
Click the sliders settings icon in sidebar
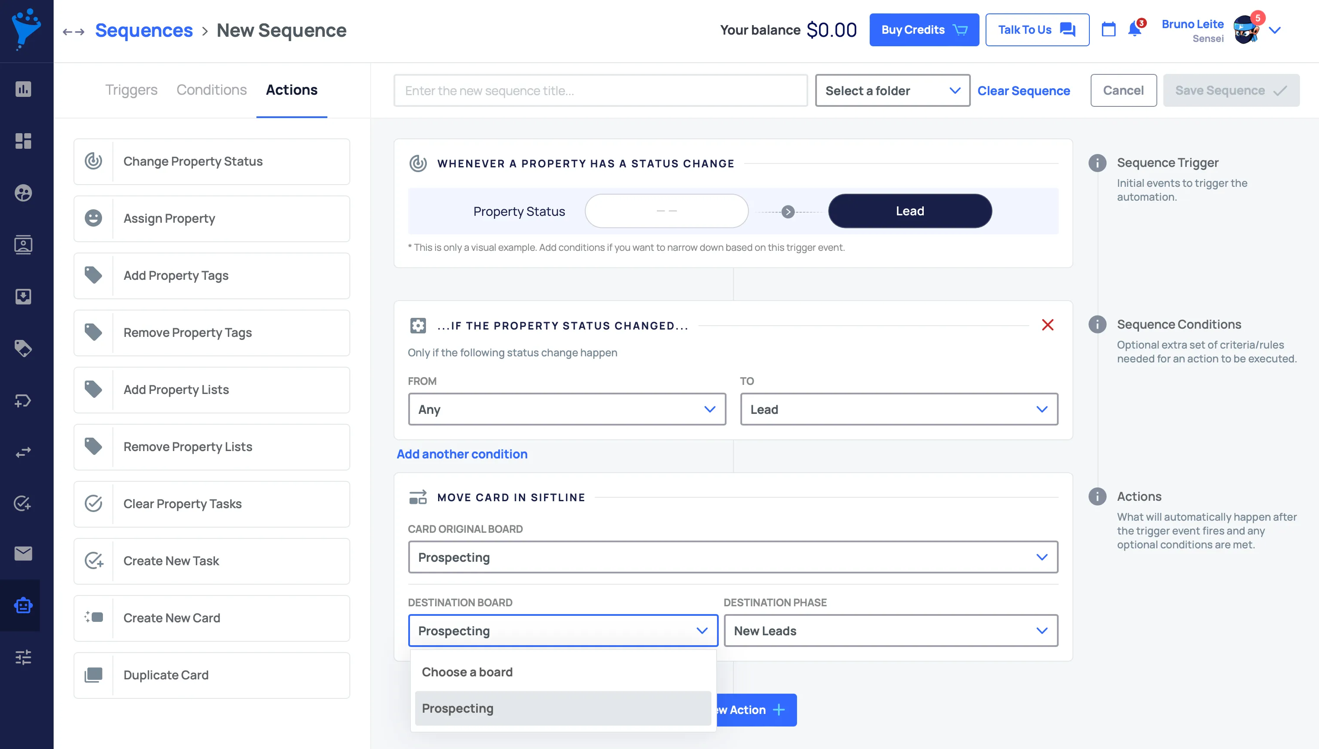(23, 657)
